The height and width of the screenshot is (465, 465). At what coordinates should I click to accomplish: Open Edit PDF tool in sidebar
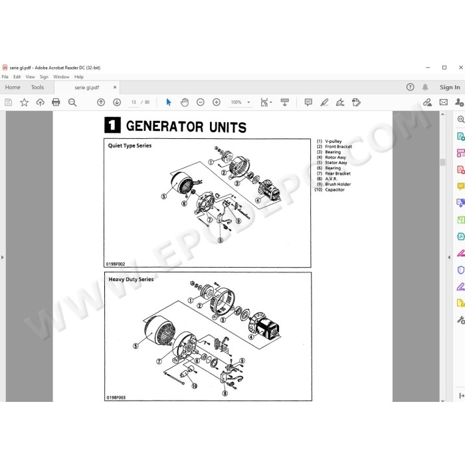[x=460, y=153]
